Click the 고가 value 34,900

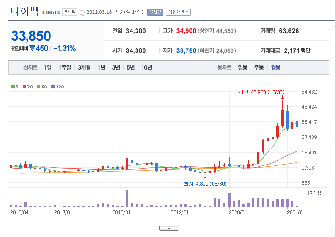click(x=186, y=31)
